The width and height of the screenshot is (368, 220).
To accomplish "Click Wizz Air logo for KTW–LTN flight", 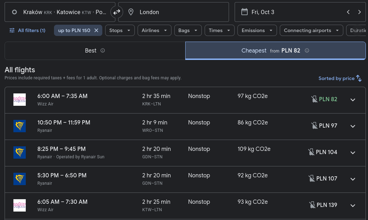I will pyautogui.click(x=19, y=206).
